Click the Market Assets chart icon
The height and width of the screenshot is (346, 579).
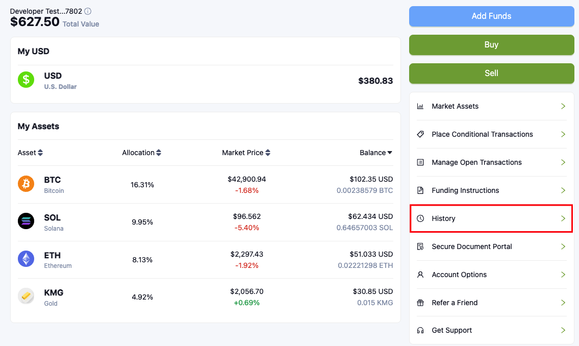pyautogui.click(x=420, y=106)
